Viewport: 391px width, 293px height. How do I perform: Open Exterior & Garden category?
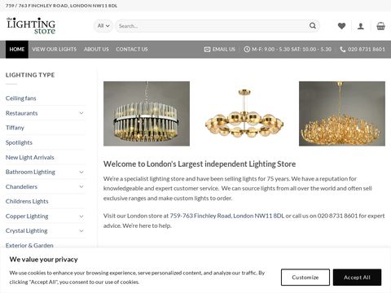click(x=29, y=245)
